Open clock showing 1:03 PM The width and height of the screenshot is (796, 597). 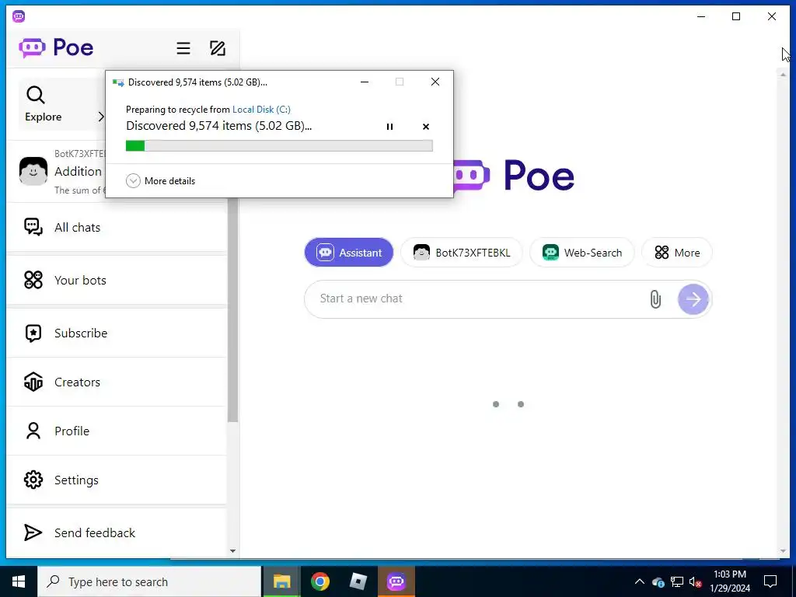(730, 581)
